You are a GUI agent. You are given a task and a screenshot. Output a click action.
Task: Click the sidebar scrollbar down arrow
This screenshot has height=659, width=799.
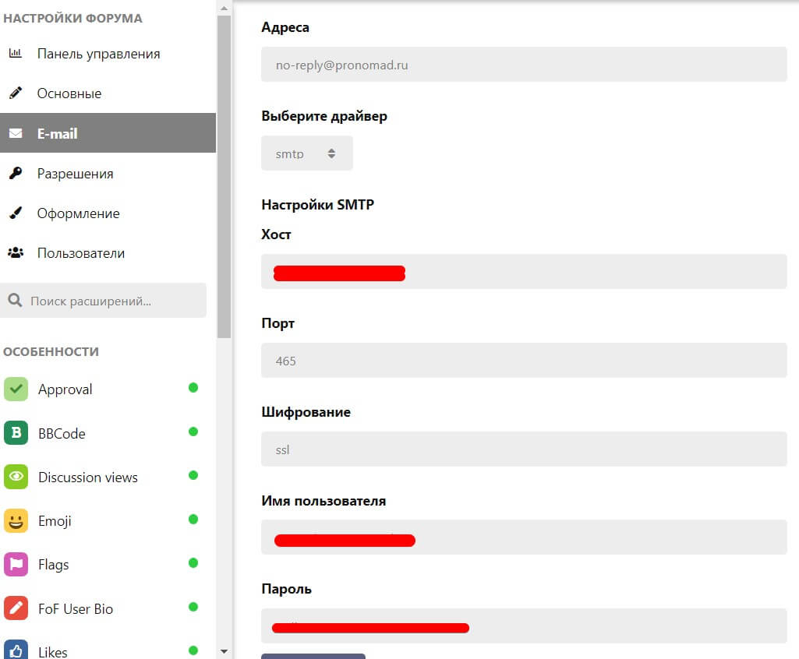tap(224, 651)
